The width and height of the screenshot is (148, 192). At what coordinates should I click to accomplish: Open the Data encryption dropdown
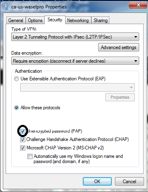[x=75, y=61]
